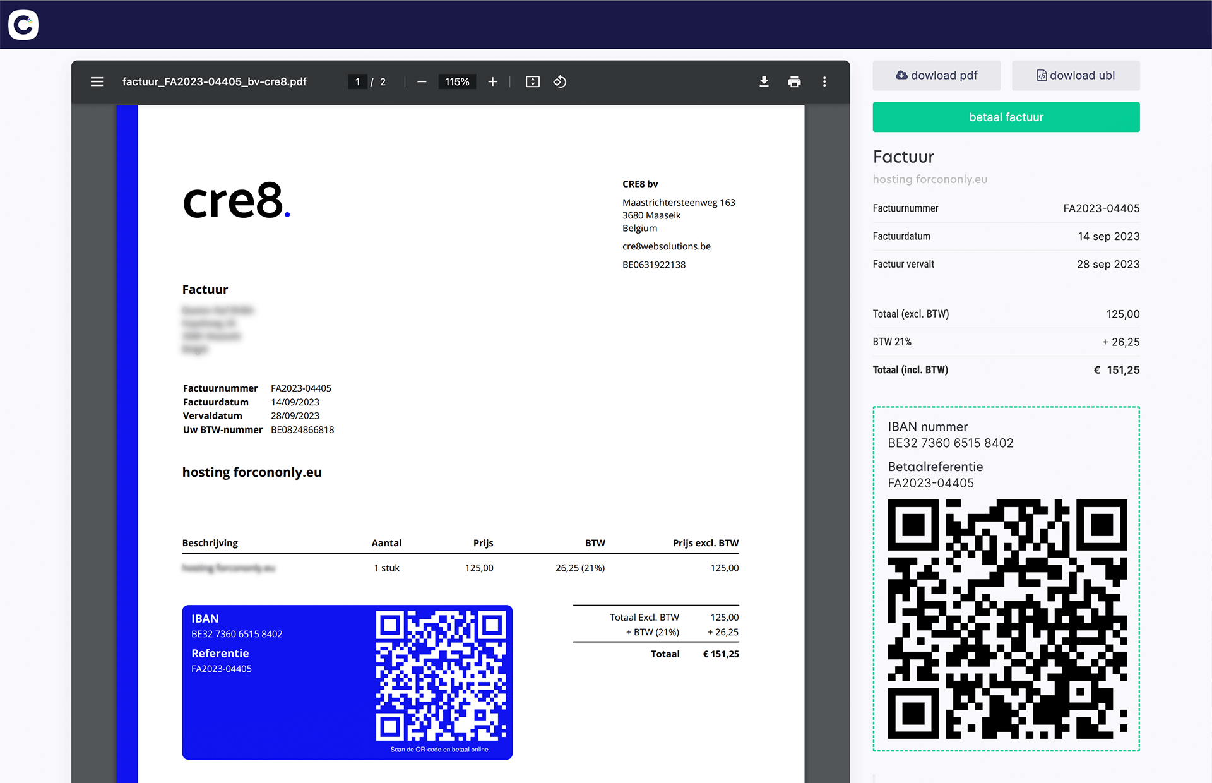Click the hosting forcononly.eu heading in PDF

(x=252, y=472)
